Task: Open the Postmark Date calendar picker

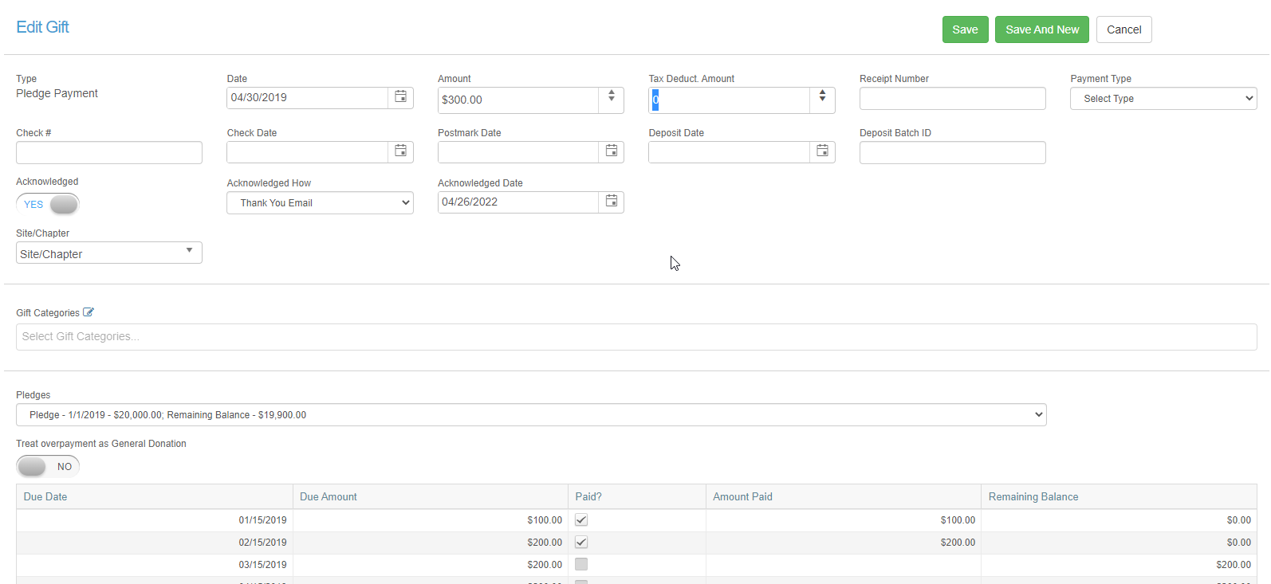Action: [x=612, y=151]
